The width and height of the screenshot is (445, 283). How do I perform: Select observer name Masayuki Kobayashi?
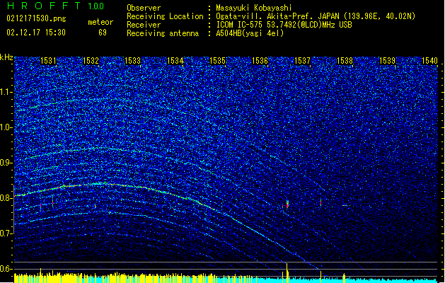point(253,8)
